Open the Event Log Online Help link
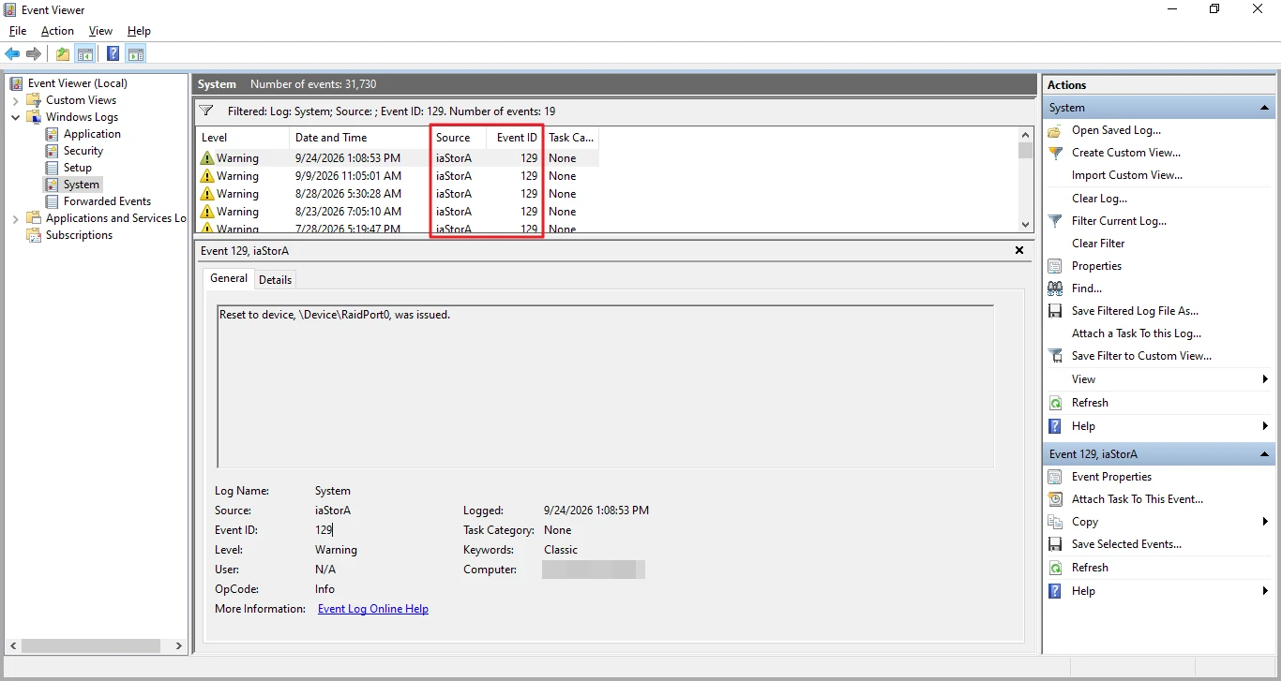1282x681 pixels. (x=373, y=609)
